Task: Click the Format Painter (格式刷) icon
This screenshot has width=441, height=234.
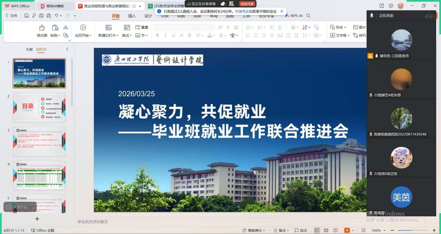Action: (x=42, y=28)
